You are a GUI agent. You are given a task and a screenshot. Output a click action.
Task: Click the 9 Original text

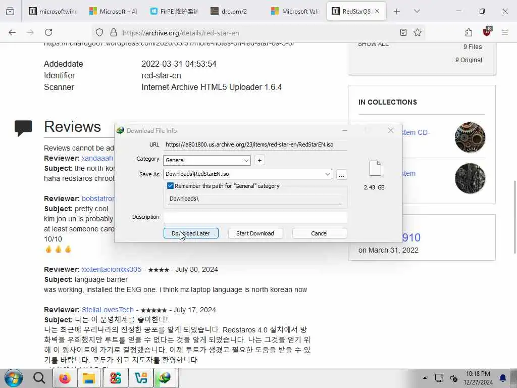[x=469, y=60]
